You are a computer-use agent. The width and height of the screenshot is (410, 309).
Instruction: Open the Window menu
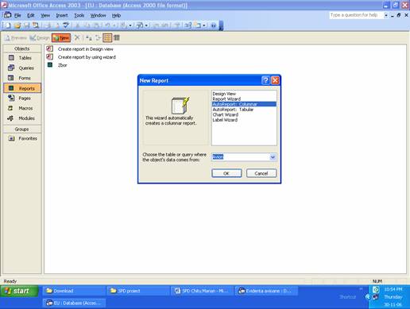point(98,15)
